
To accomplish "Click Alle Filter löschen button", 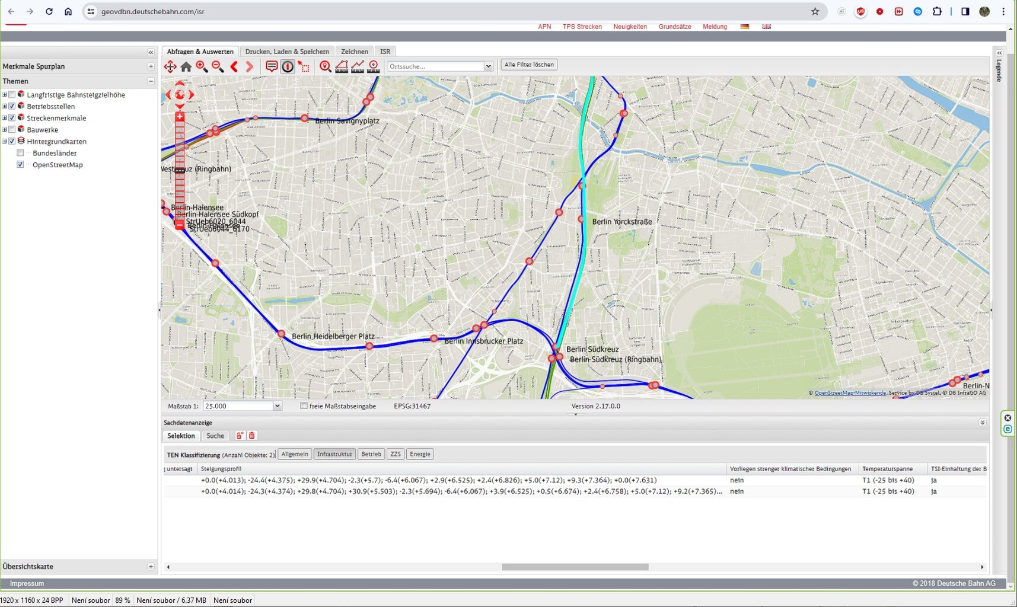I will 529,65.
